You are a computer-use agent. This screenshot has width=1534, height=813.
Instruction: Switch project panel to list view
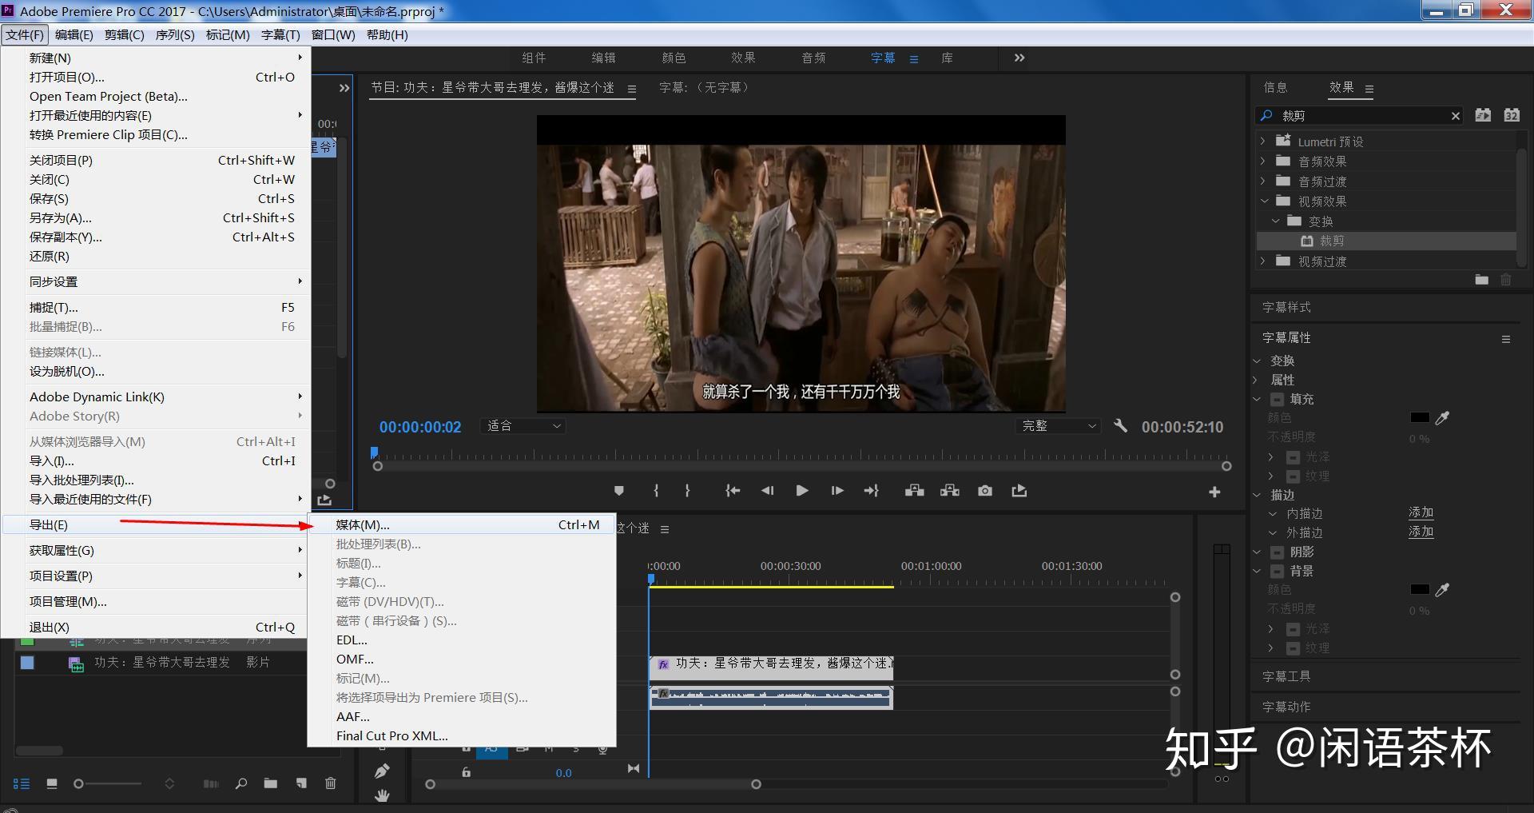22,784
